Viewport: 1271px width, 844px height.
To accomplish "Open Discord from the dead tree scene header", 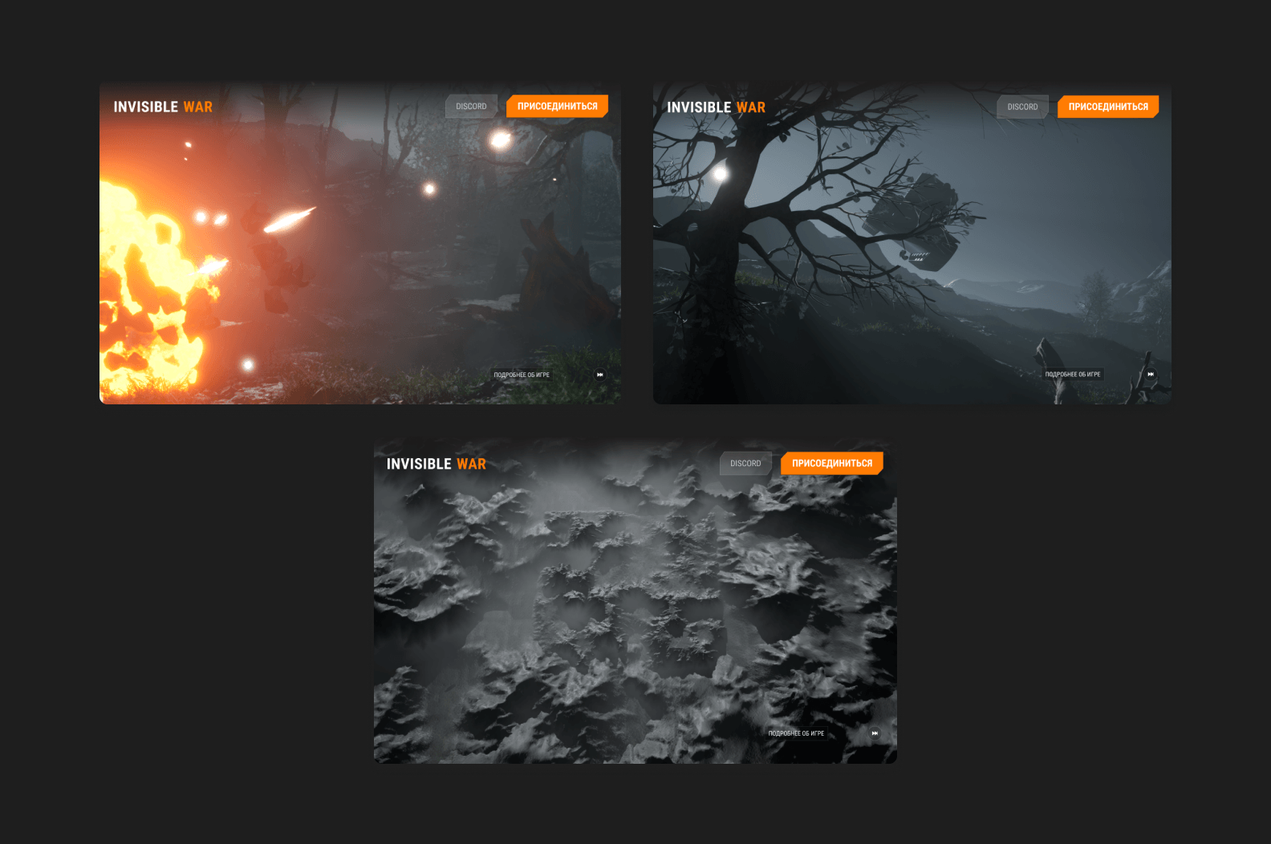I will tap(1022, 107).
